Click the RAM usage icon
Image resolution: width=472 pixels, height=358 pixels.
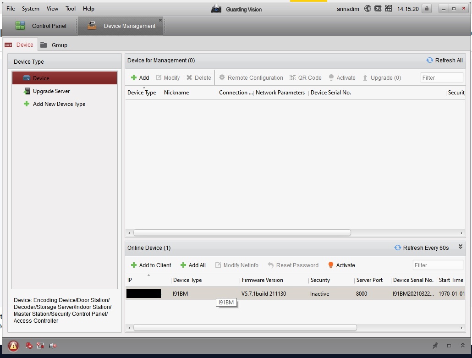tap(388, 9)
